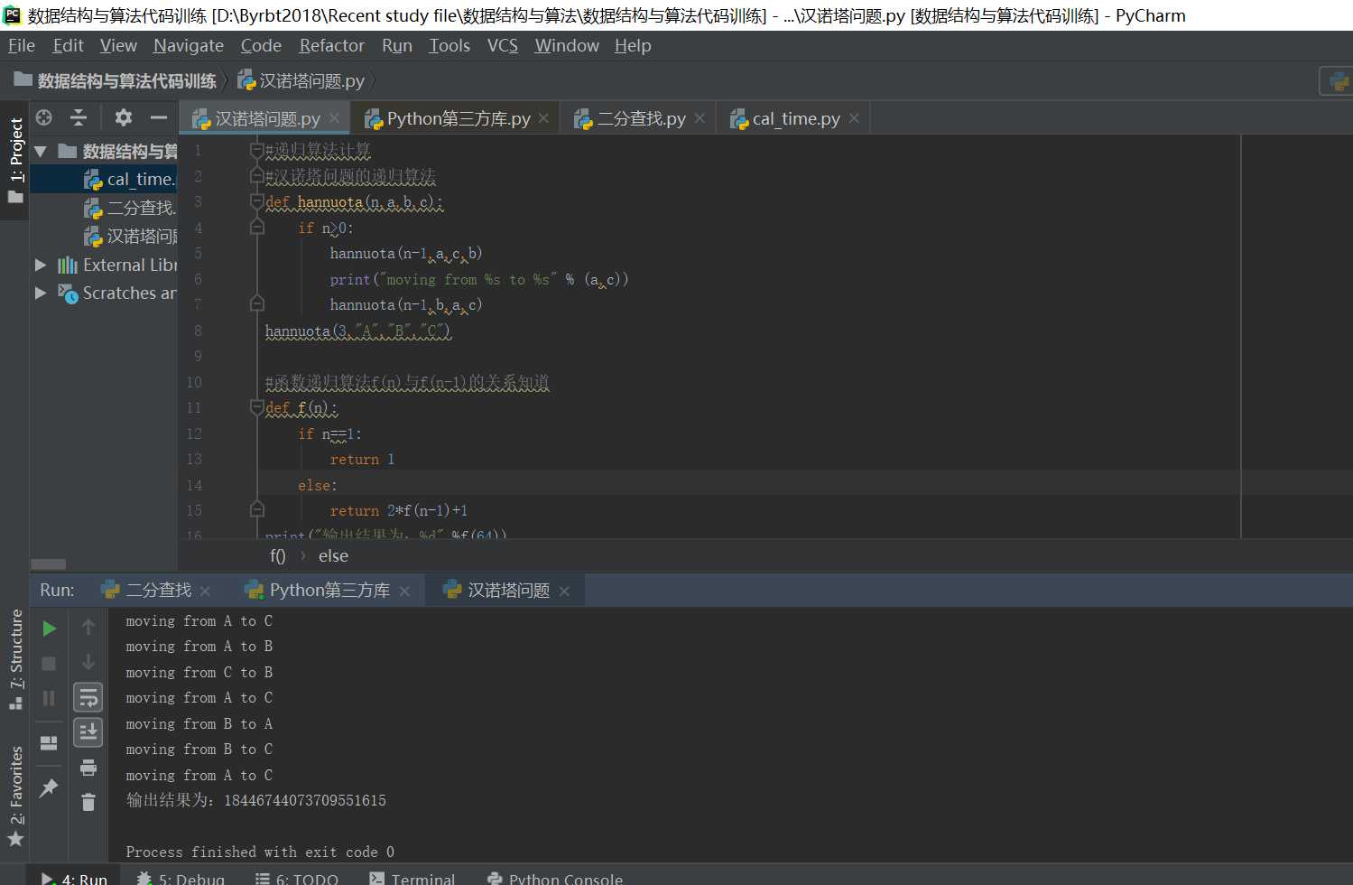Toggle scroll to end of console output
Image resolution: width=1353 pixels, height=885 pixels.
(x=88, y=732)
